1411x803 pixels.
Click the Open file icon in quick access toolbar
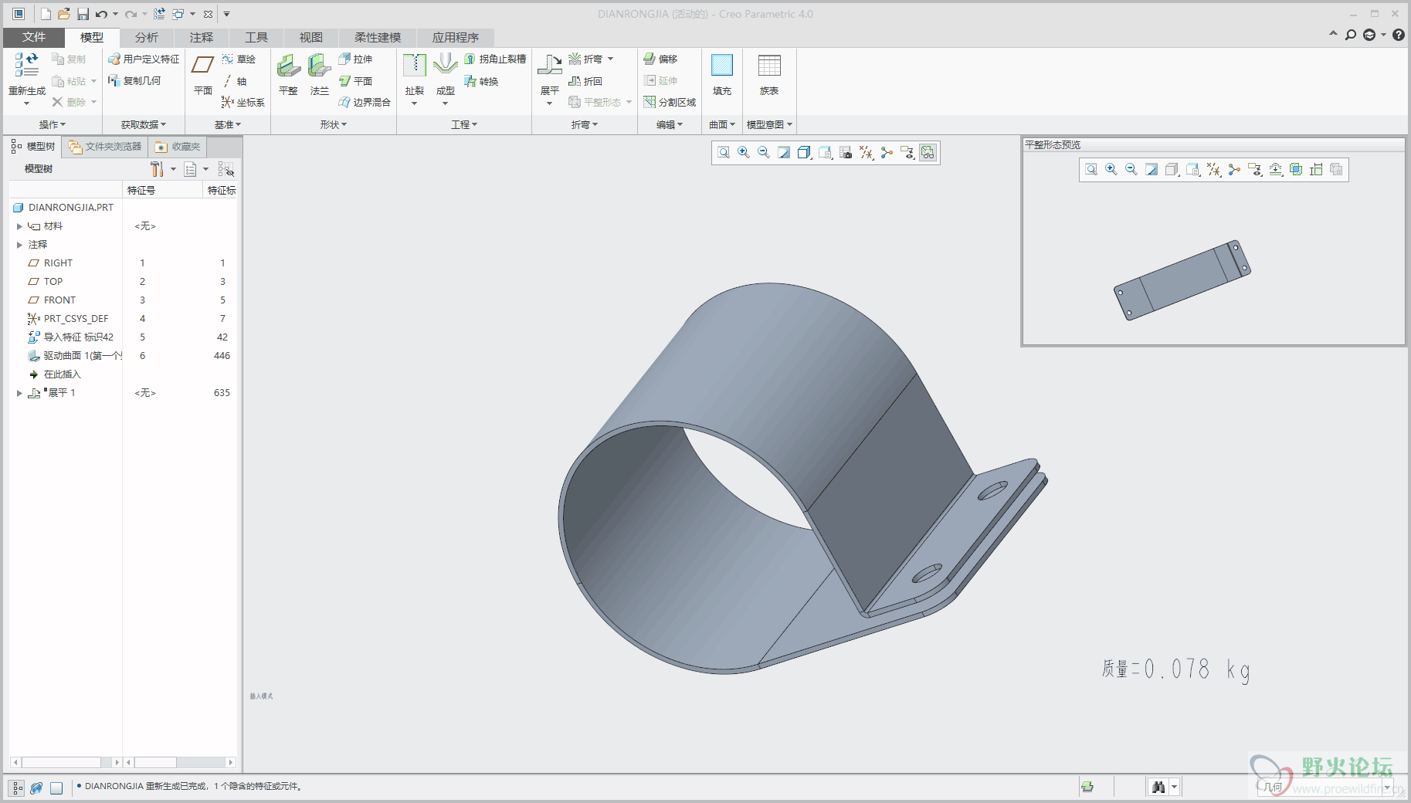pos(64,14)
